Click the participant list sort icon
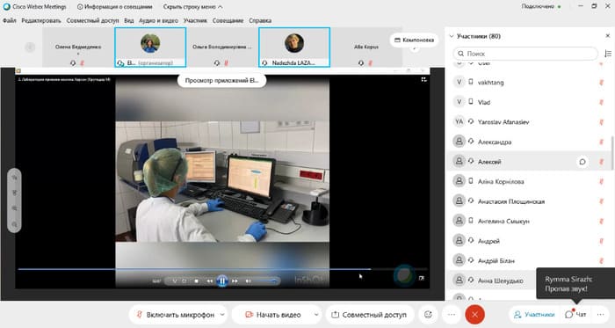Viewport: 615px width, 328px height. (x=608, y=54)
